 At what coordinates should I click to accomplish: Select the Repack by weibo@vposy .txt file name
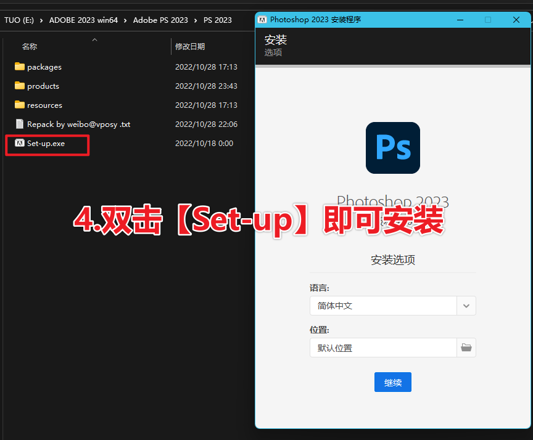coord(78,124)
